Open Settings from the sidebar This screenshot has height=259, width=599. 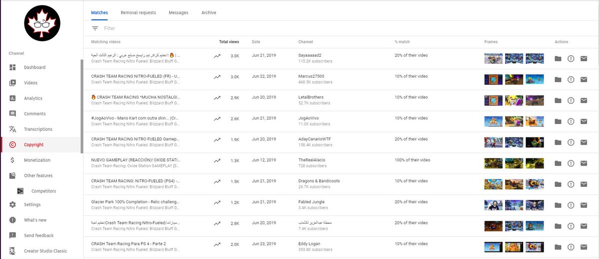pyautogui.click(x=32, y=204)
